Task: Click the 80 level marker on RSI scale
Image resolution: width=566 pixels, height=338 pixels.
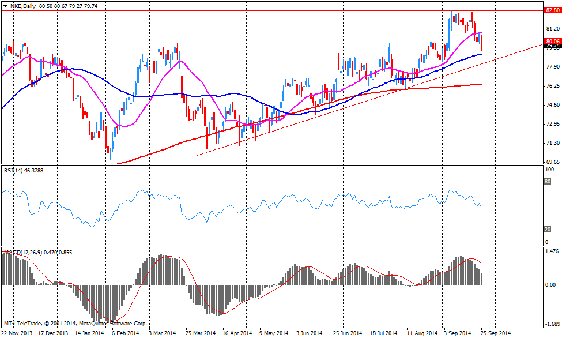Action: pos(547,182)
